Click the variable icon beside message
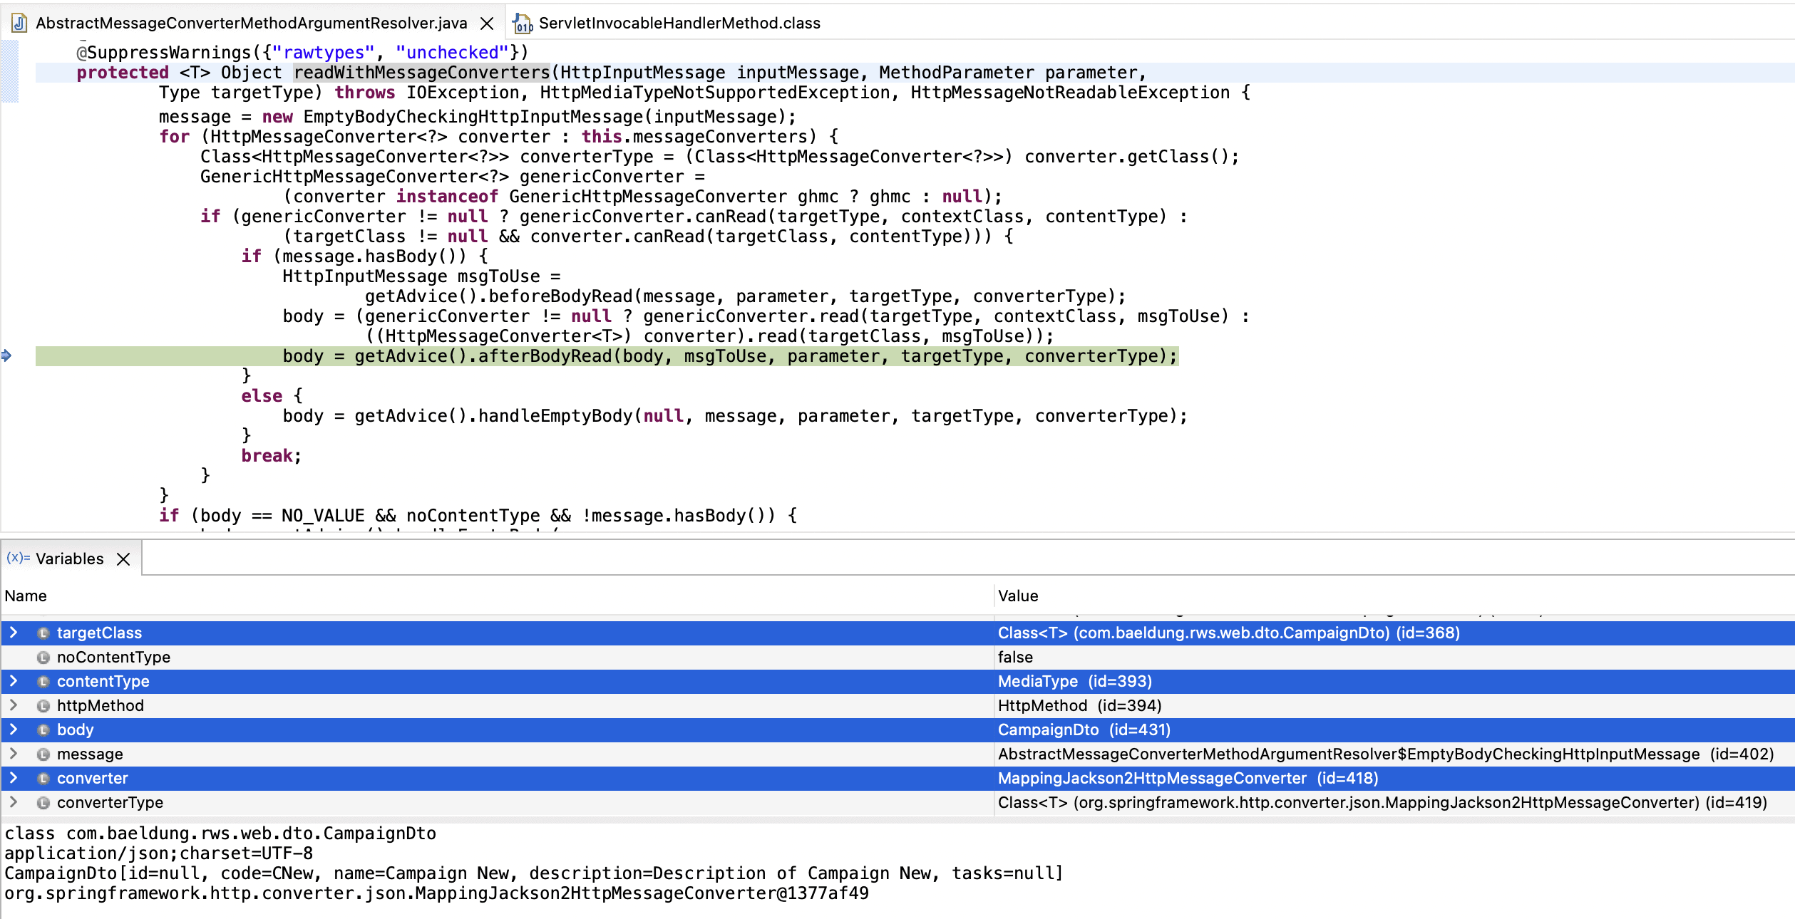1795x919 pixels. [43, 754]
